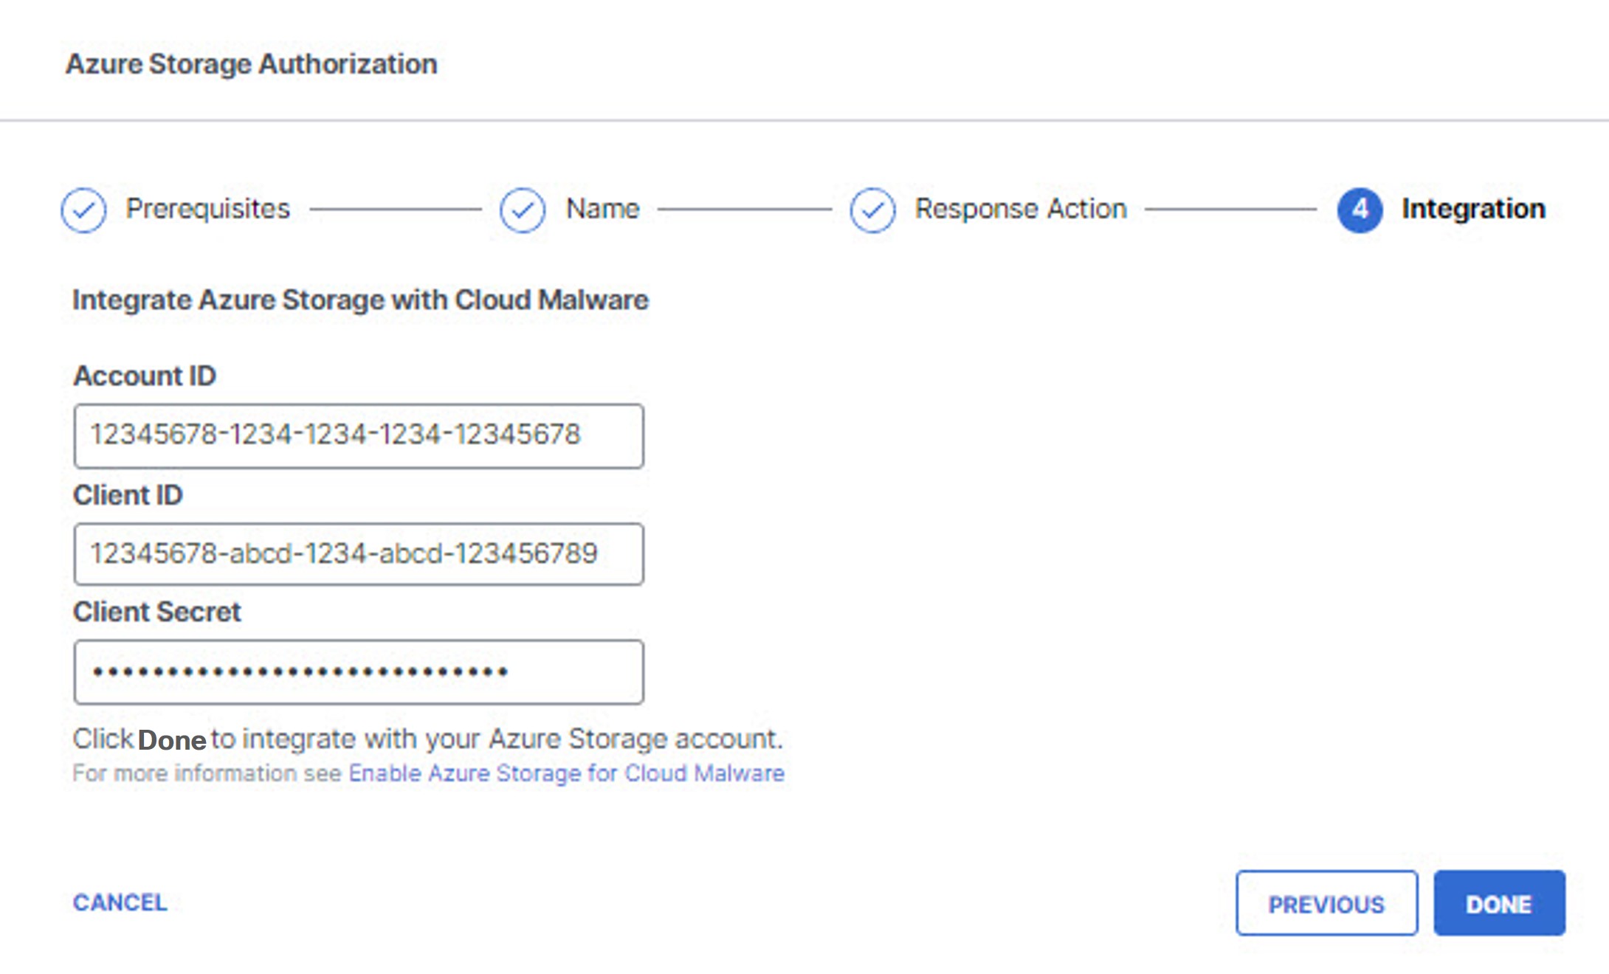Image resolution: width=1609 pixels, height=974 pixels.
Task: Click the bold Done word in instructions
Action: (172, 740)
